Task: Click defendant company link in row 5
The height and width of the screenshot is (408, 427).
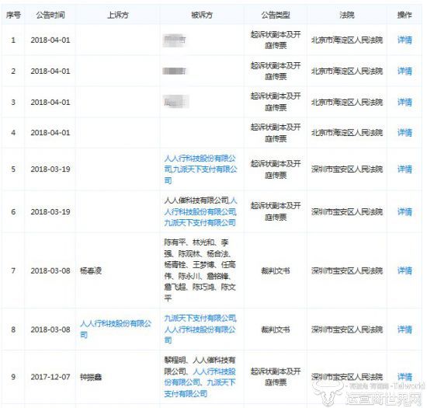Action: [200, 169]
